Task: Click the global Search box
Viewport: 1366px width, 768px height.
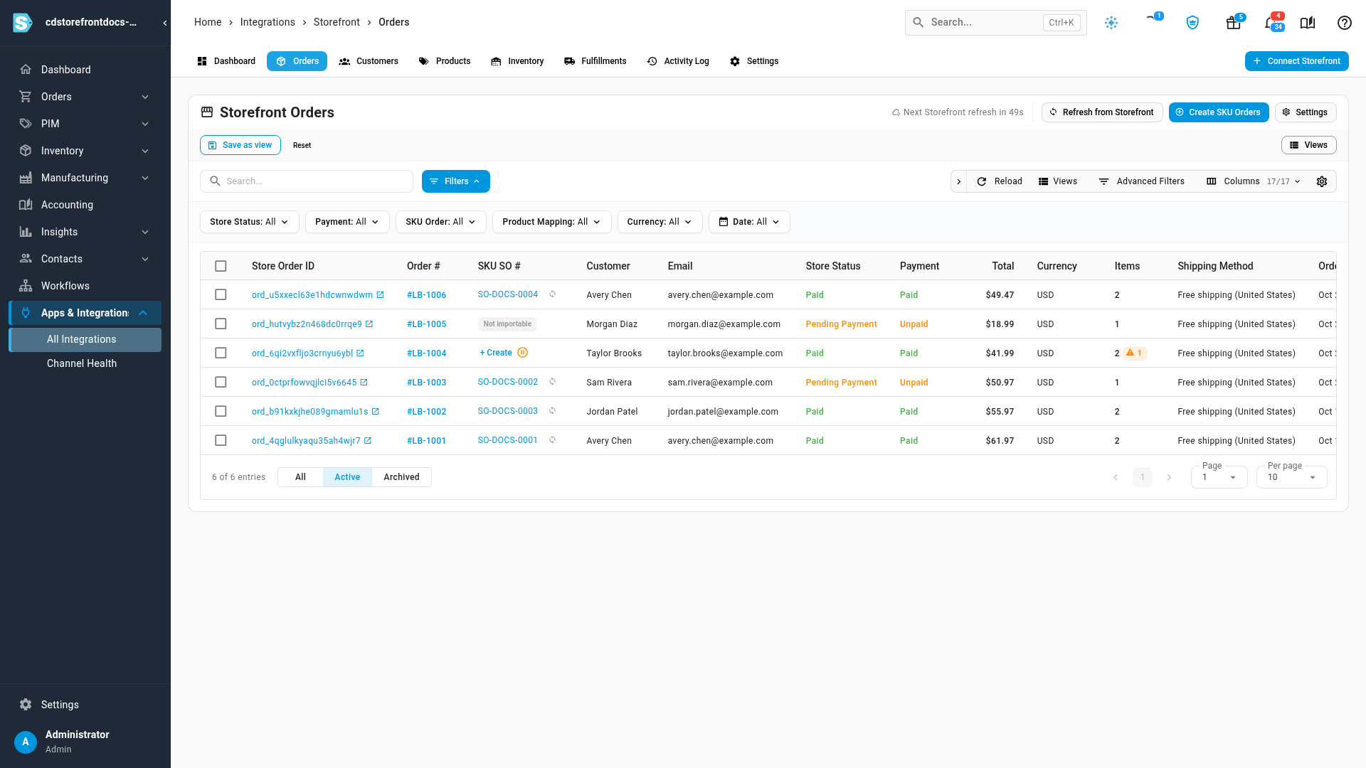Action: pyautogui.click(x=995, y=23)
